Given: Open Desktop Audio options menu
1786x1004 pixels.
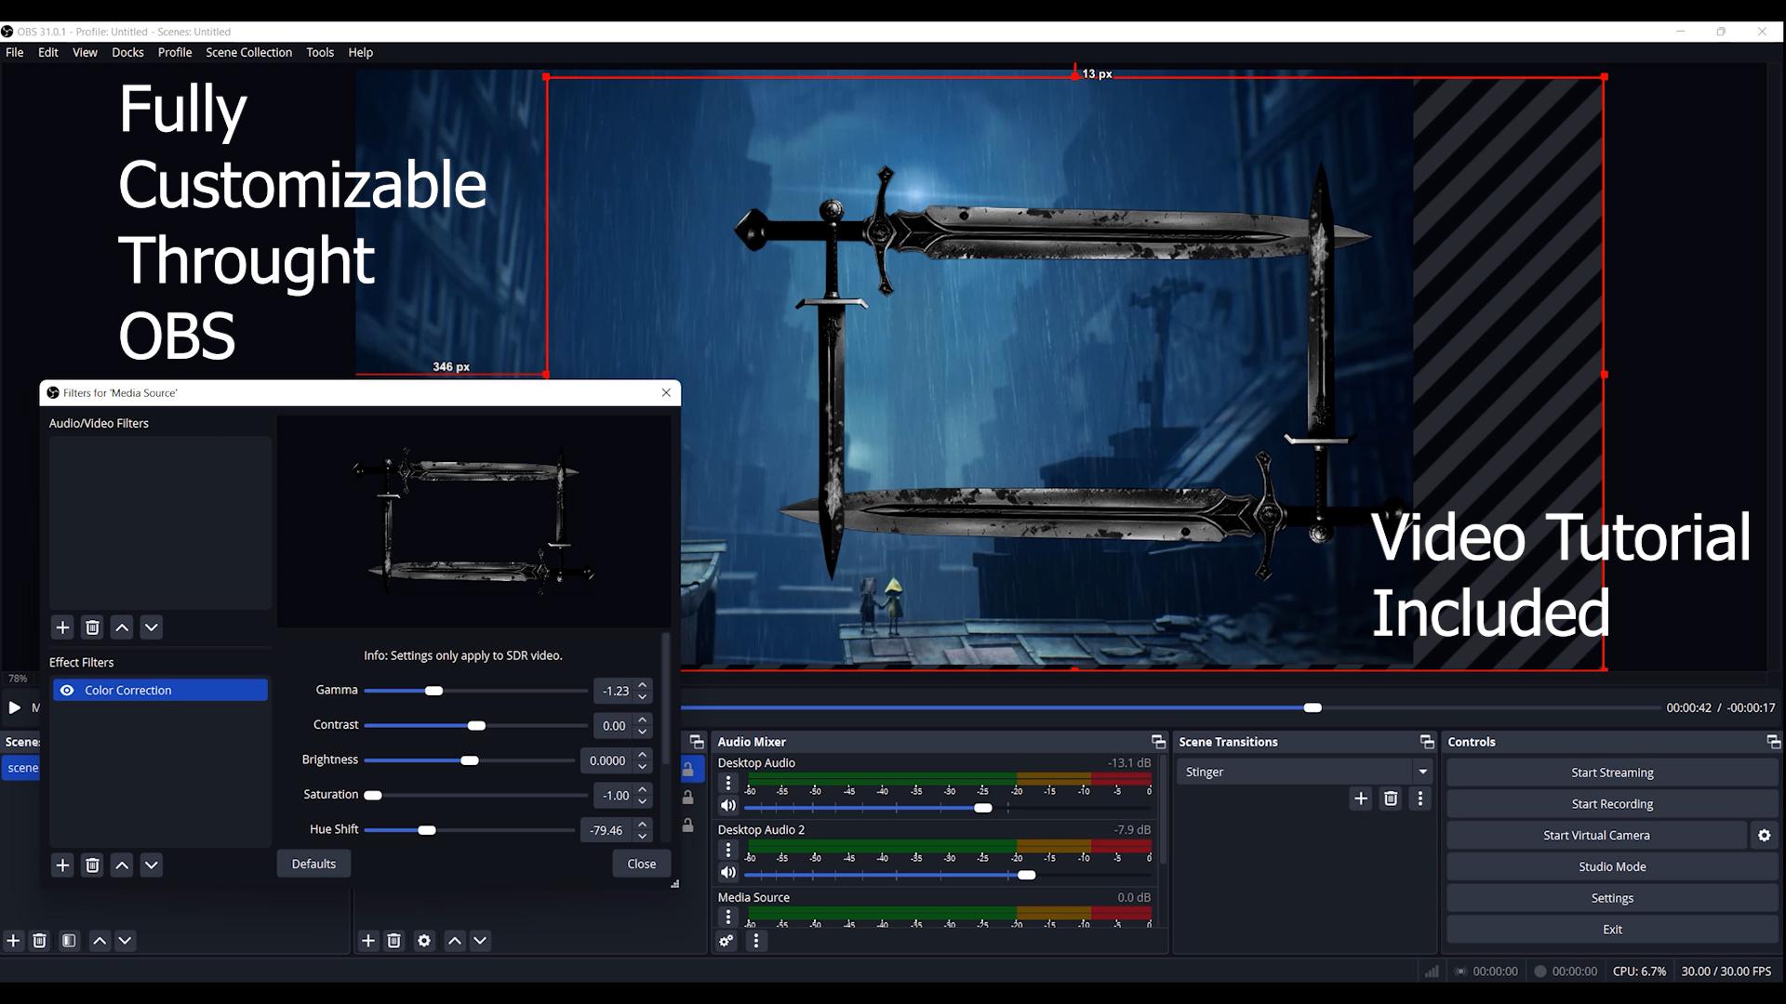Looking at the screenshot, I should pyautogui.click(x=728, y=784).
